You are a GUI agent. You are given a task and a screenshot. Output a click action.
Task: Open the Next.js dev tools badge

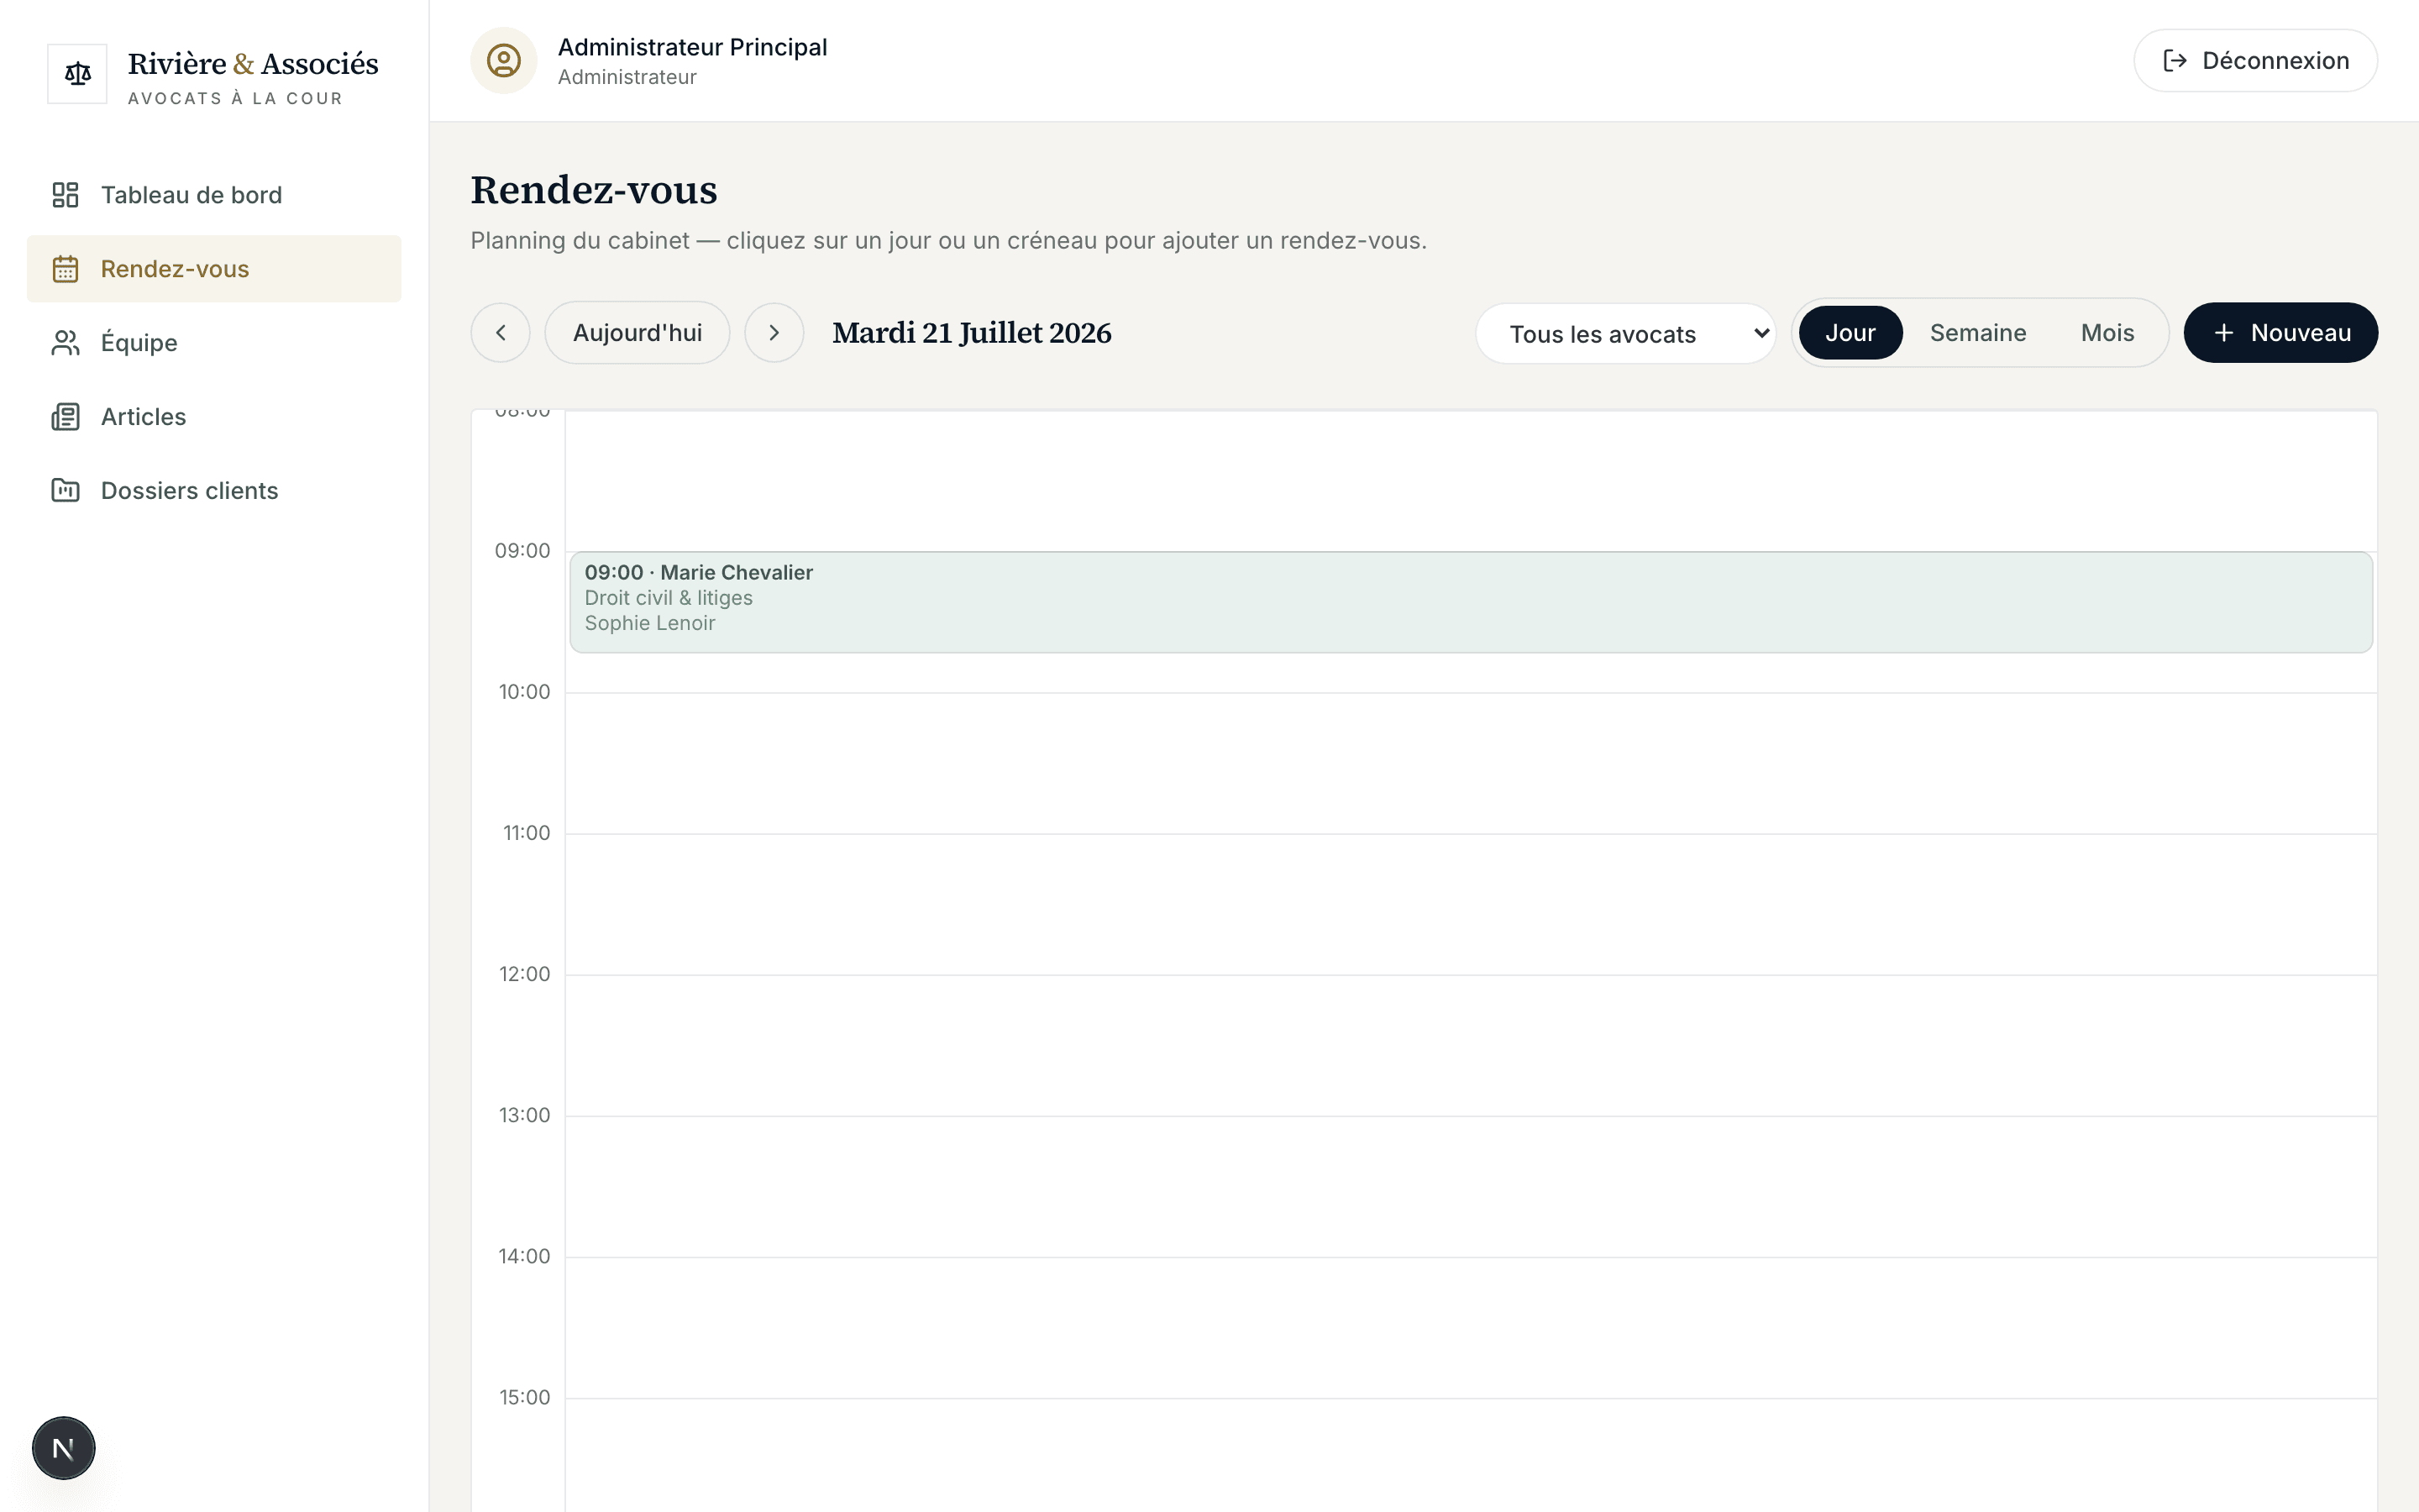click(x=63, y=1448)
